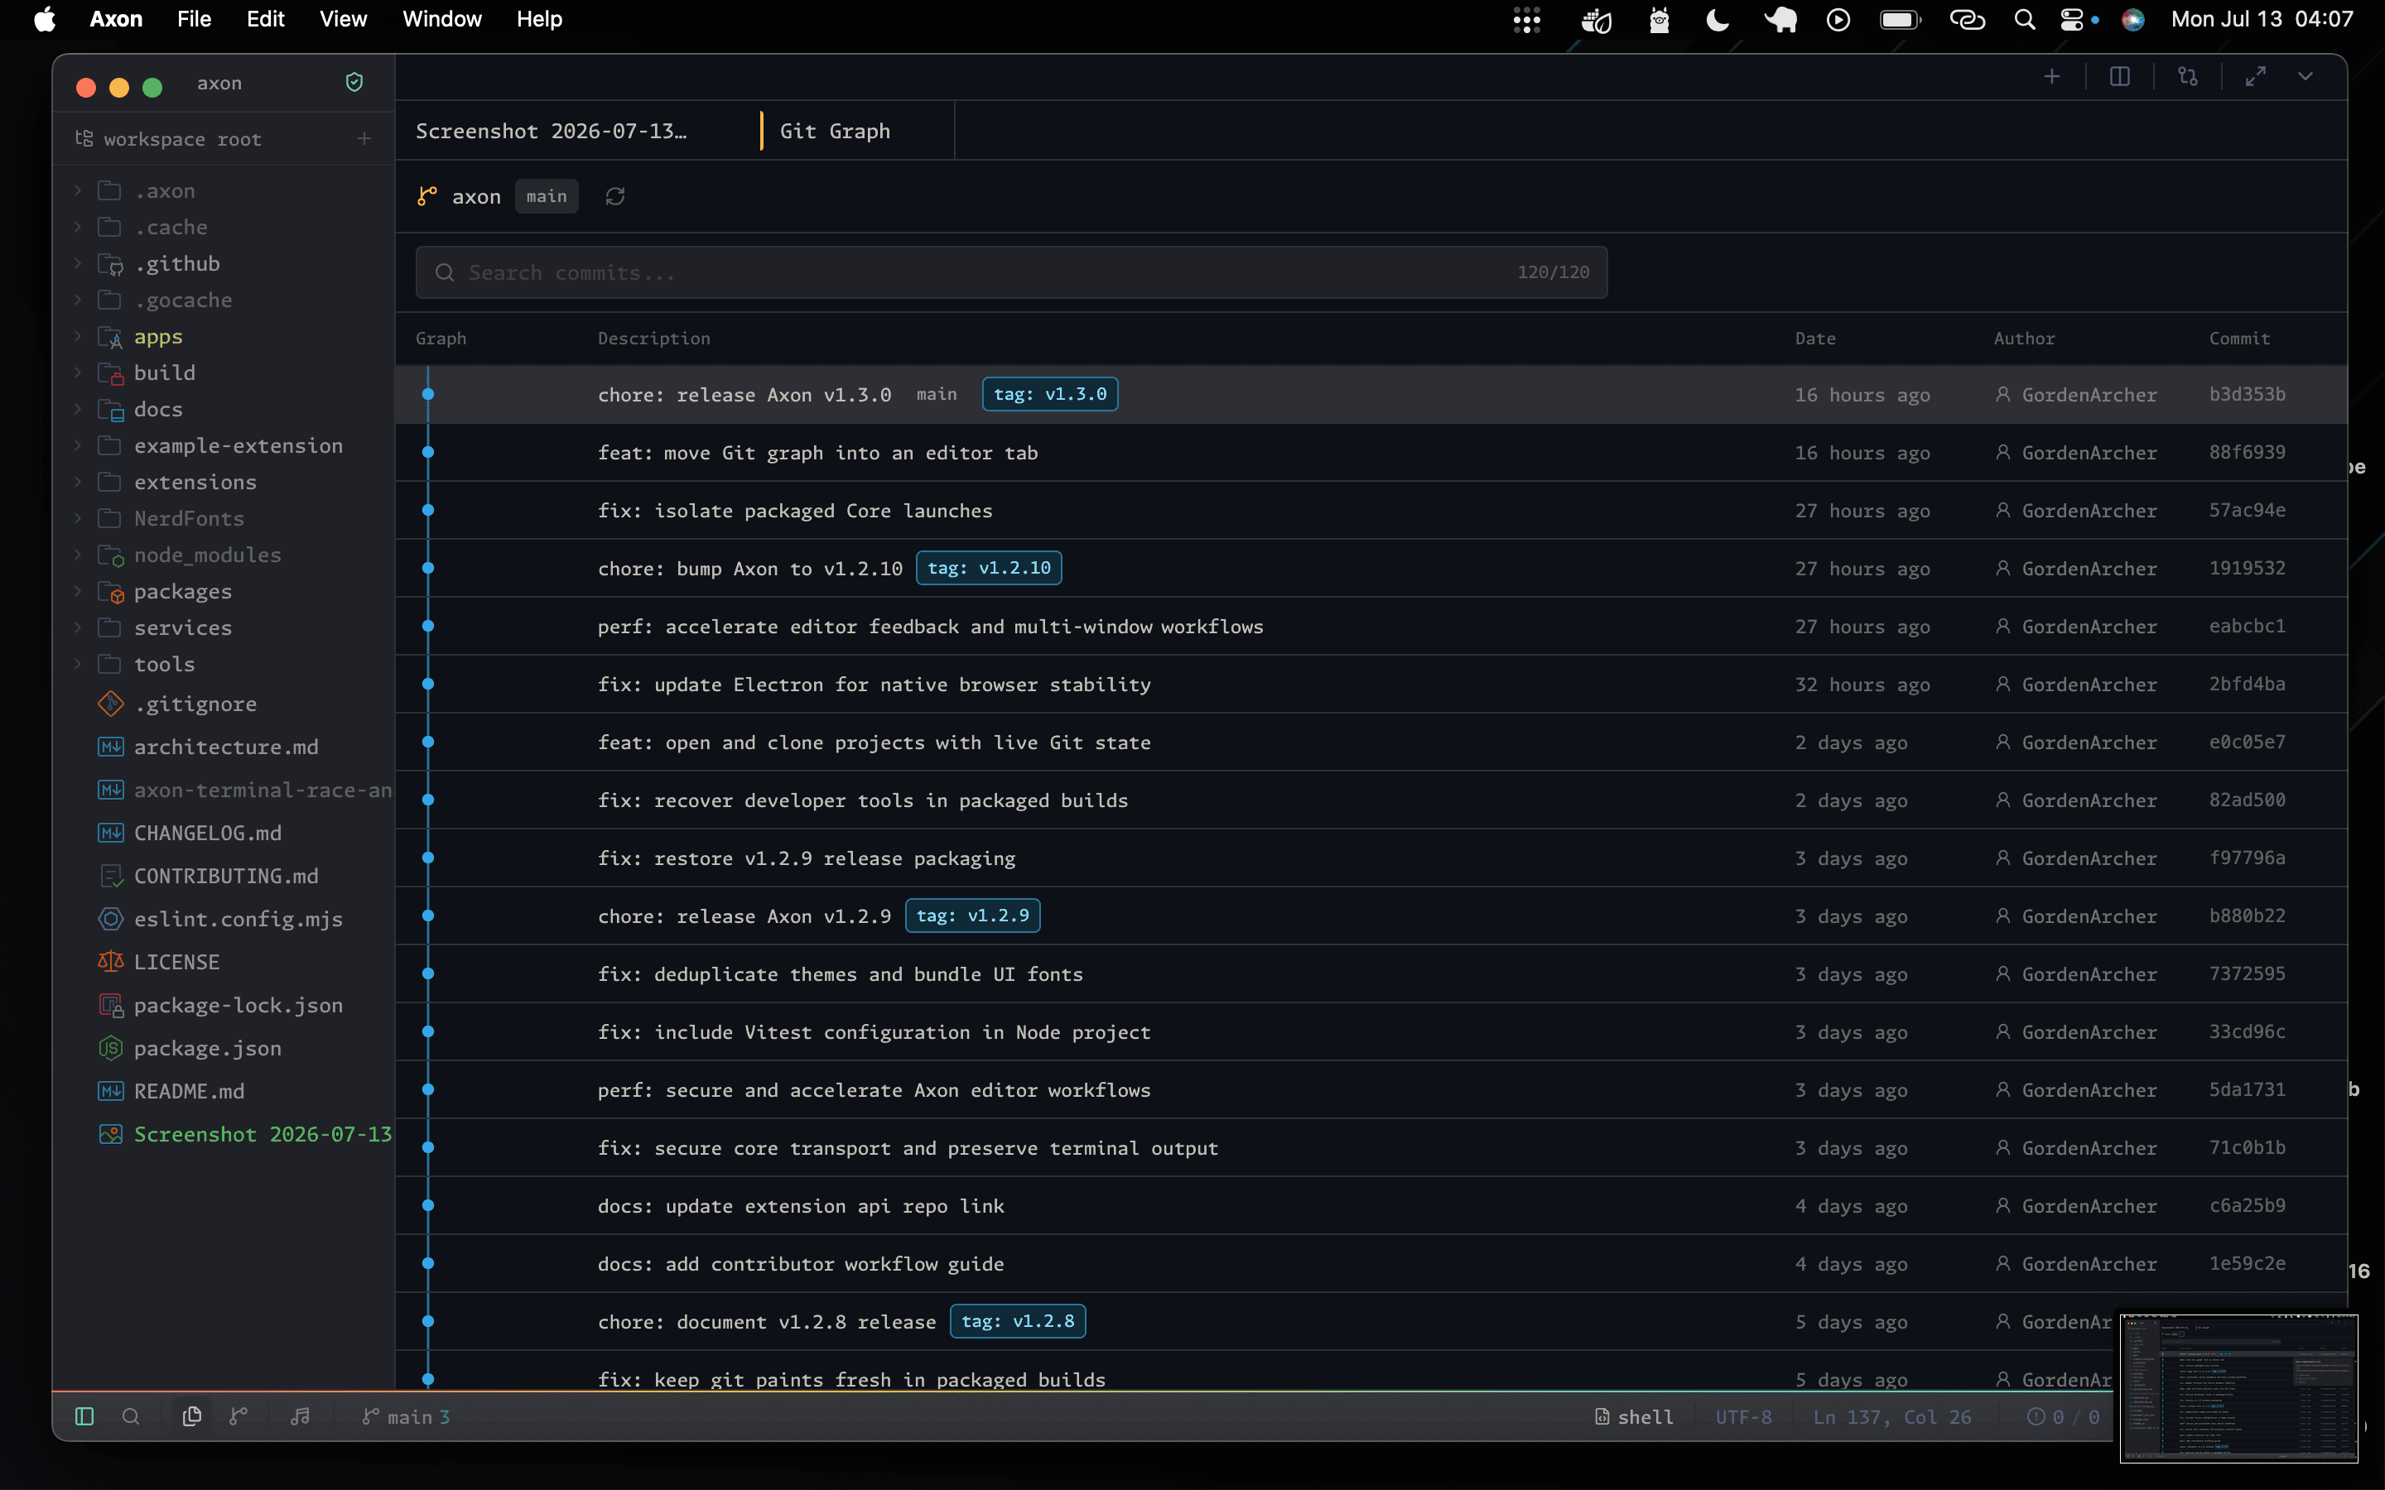Click commit hash 2bfd4ba
The height and width of the screenshot is (1490, 2385).
click(2246, 684)
